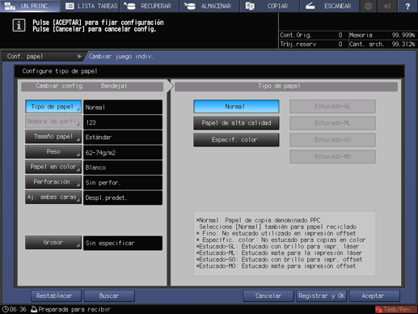Image resolution: width=418 pixels, height=314 pixels.
Task: Click the 62-74g/m2 weight value
Action: (123, 152)
